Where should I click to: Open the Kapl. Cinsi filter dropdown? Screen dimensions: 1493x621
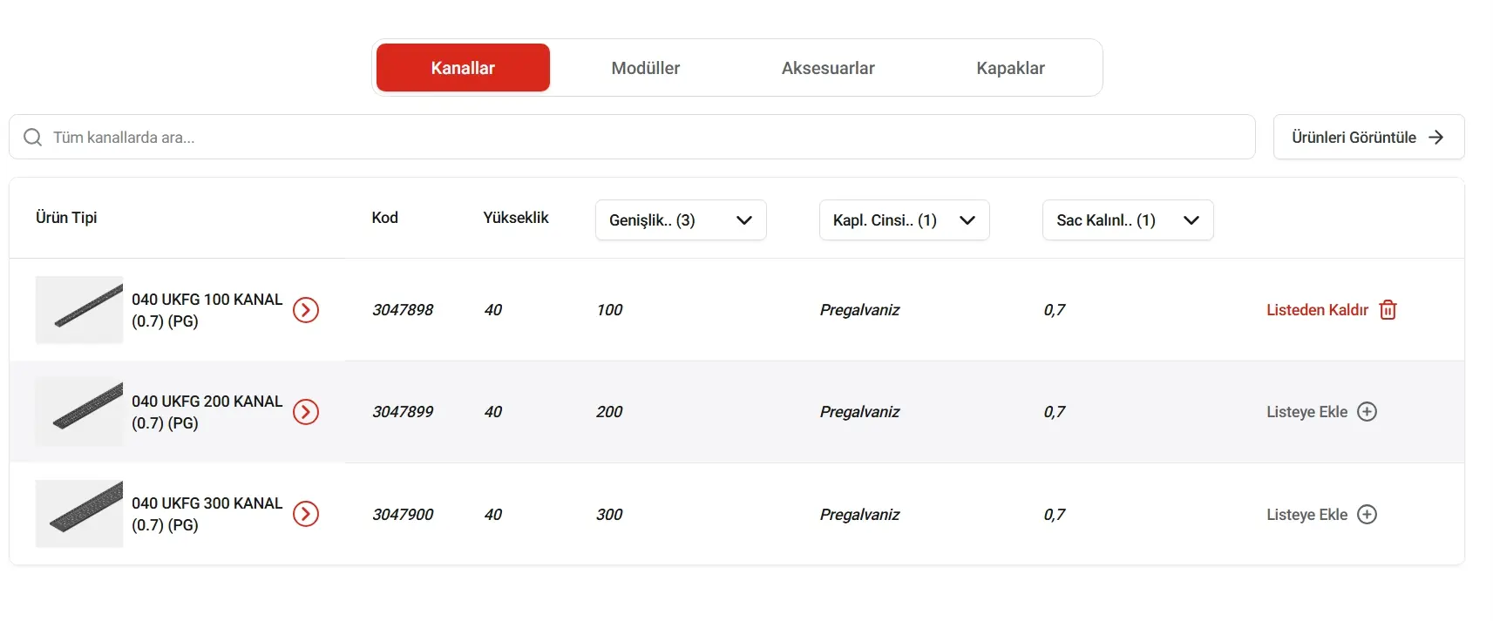[x=904, y=220]
